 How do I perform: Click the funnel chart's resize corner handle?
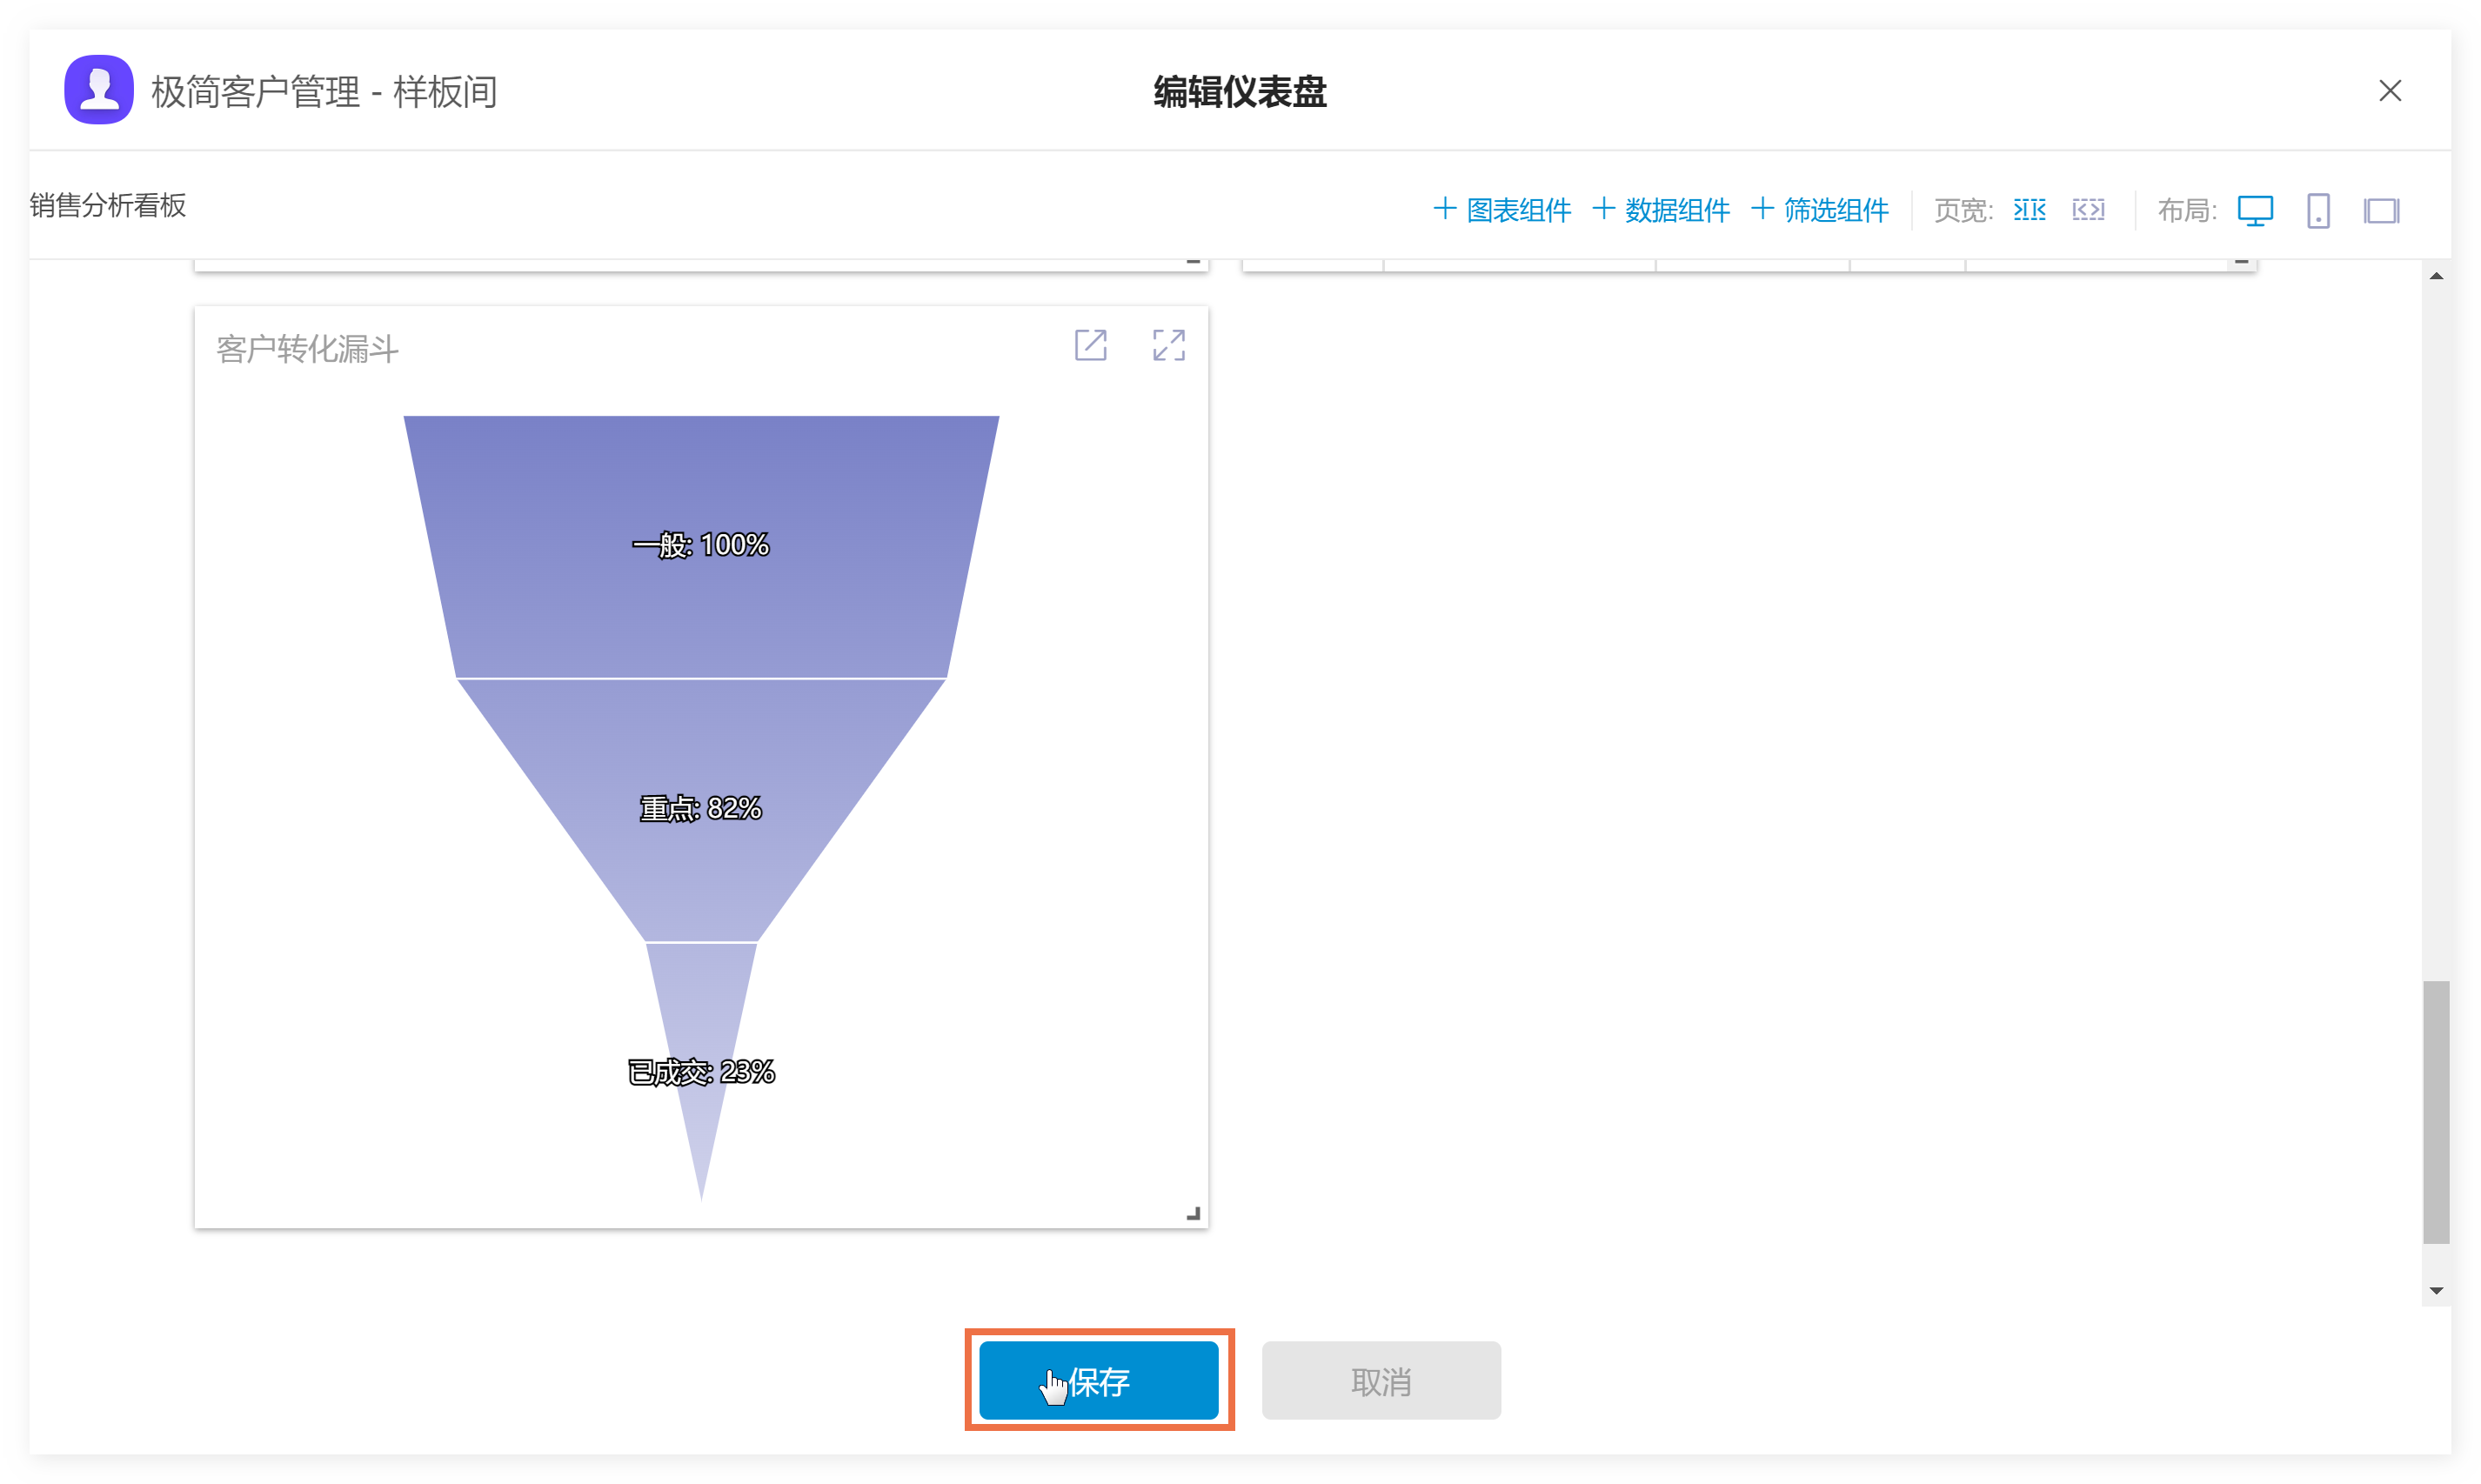tap(1193, 1214)
